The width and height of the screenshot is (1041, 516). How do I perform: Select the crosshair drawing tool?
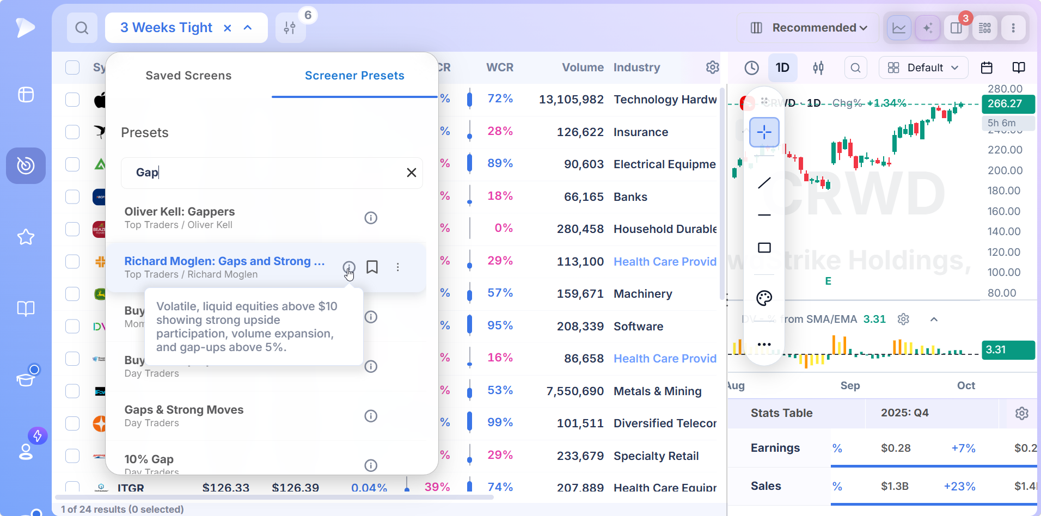(x=764, y=132)
